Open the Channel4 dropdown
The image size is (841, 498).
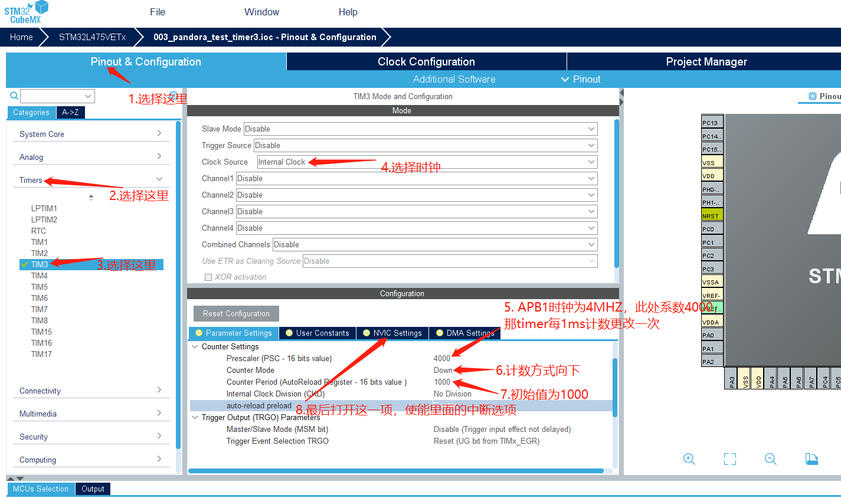pos(417,228)
